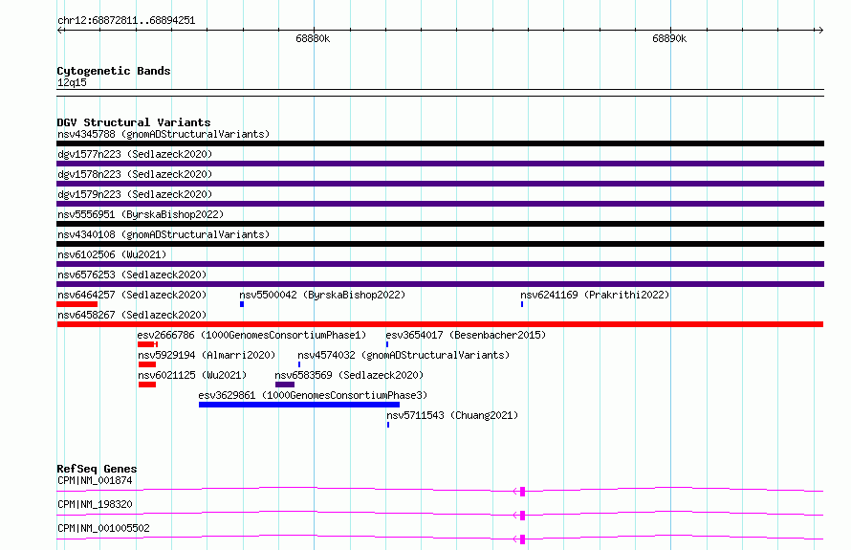The image size is (851, 550).
Task: Click the nsv5711543 blue marker
Action: click(388, 425)
